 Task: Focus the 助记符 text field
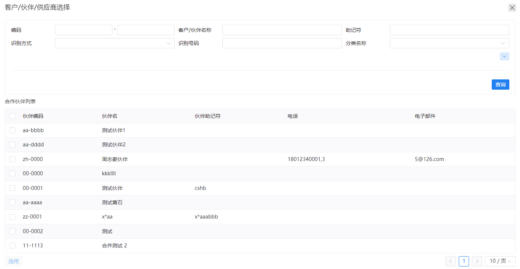point(449,30)
